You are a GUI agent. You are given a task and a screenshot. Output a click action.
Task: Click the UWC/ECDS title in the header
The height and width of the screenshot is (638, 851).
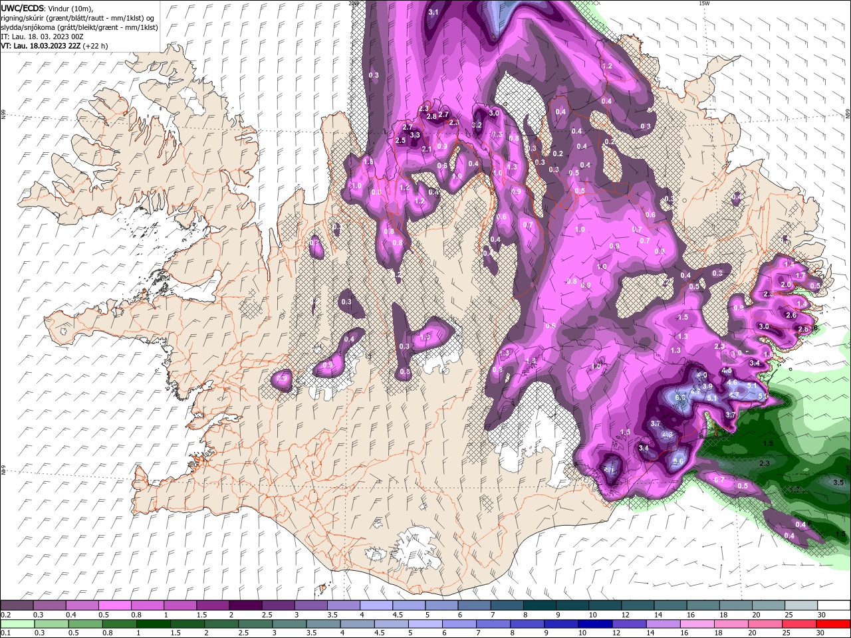pyautogui.click(x=22, y=8)
